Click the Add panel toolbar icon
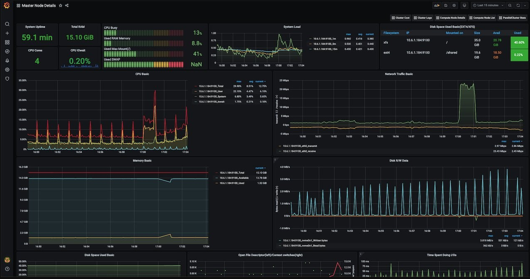The height and width of the screenshot is (279, 530). tap(436, 5)
